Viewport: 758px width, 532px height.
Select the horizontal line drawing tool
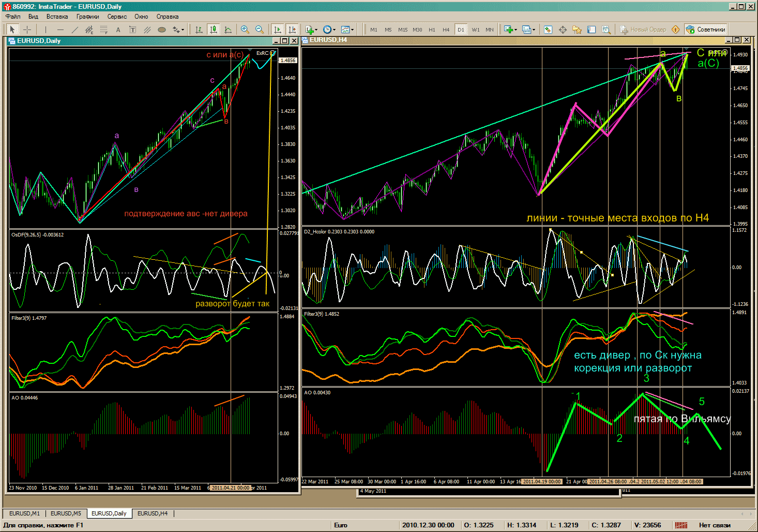coord(60,29)
